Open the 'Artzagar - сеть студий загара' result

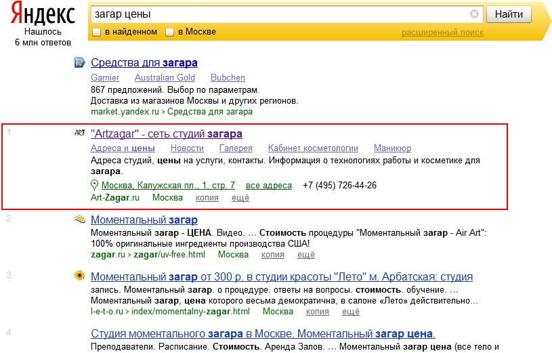(167, 134)
